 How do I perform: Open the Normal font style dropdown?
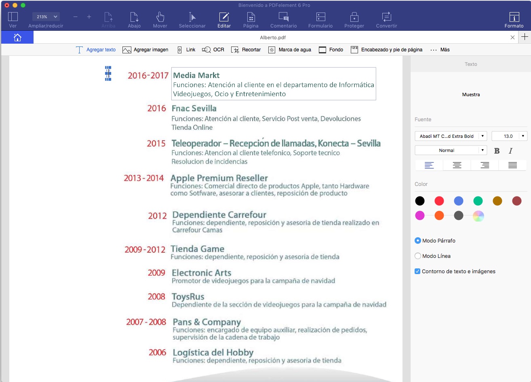coord(451,150)
